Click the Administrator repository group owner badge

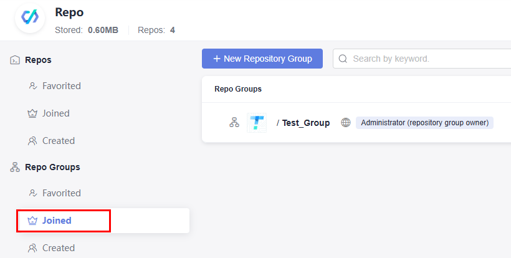[424, 123]
